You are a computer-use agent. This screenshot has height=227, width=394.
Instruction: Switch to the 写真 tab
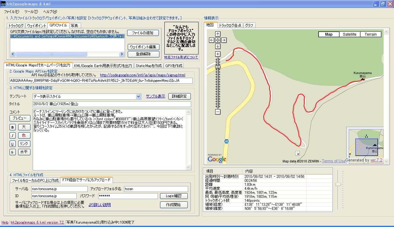tap(74, 26)
